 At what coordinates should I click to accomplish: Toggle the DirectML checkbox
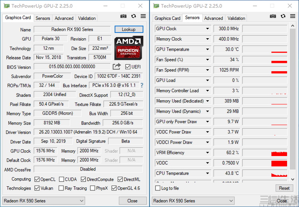[x=120, y=180]
